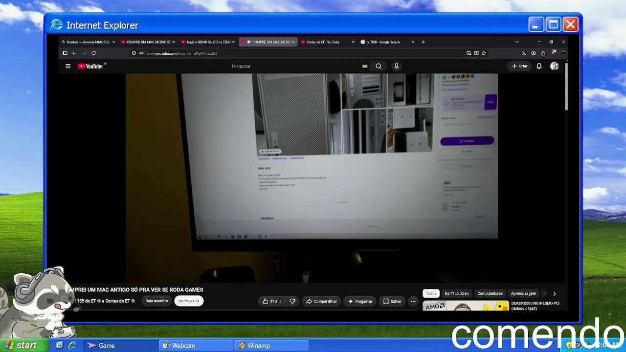Close the rx 7600 Google Search tab
This screenshot has width=626, height=352.
(413, 42)
